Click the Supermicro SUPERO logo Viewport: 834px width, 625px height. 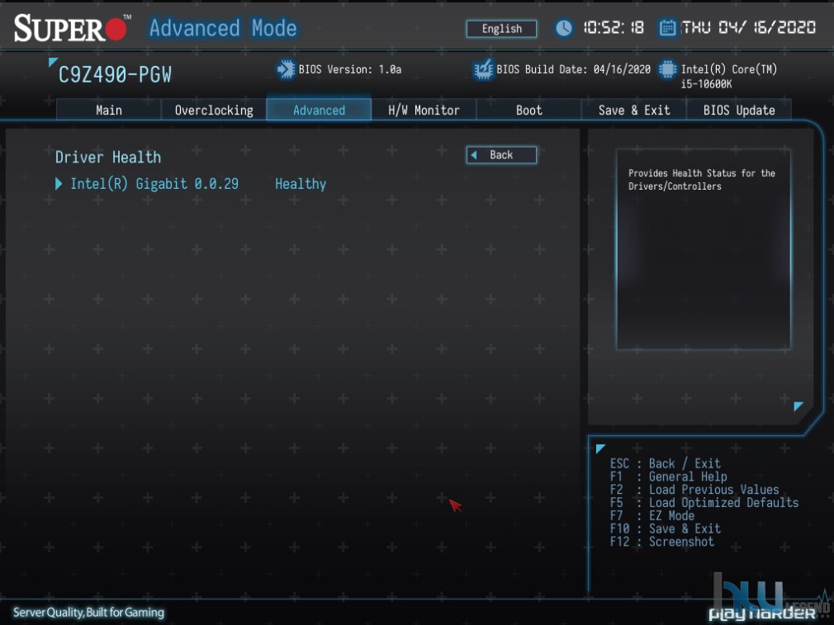pyautogui.click(x=73, y=28)
